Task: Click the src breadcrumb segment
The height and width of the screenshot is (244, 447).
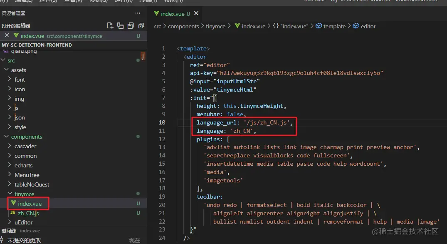Action: 157,26
